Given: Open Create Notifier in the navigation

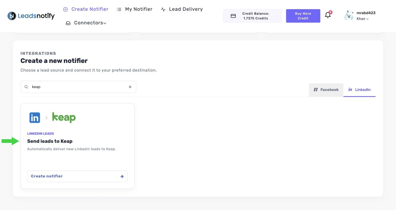Looking at the screenshot, I should (x=86, y=9).
